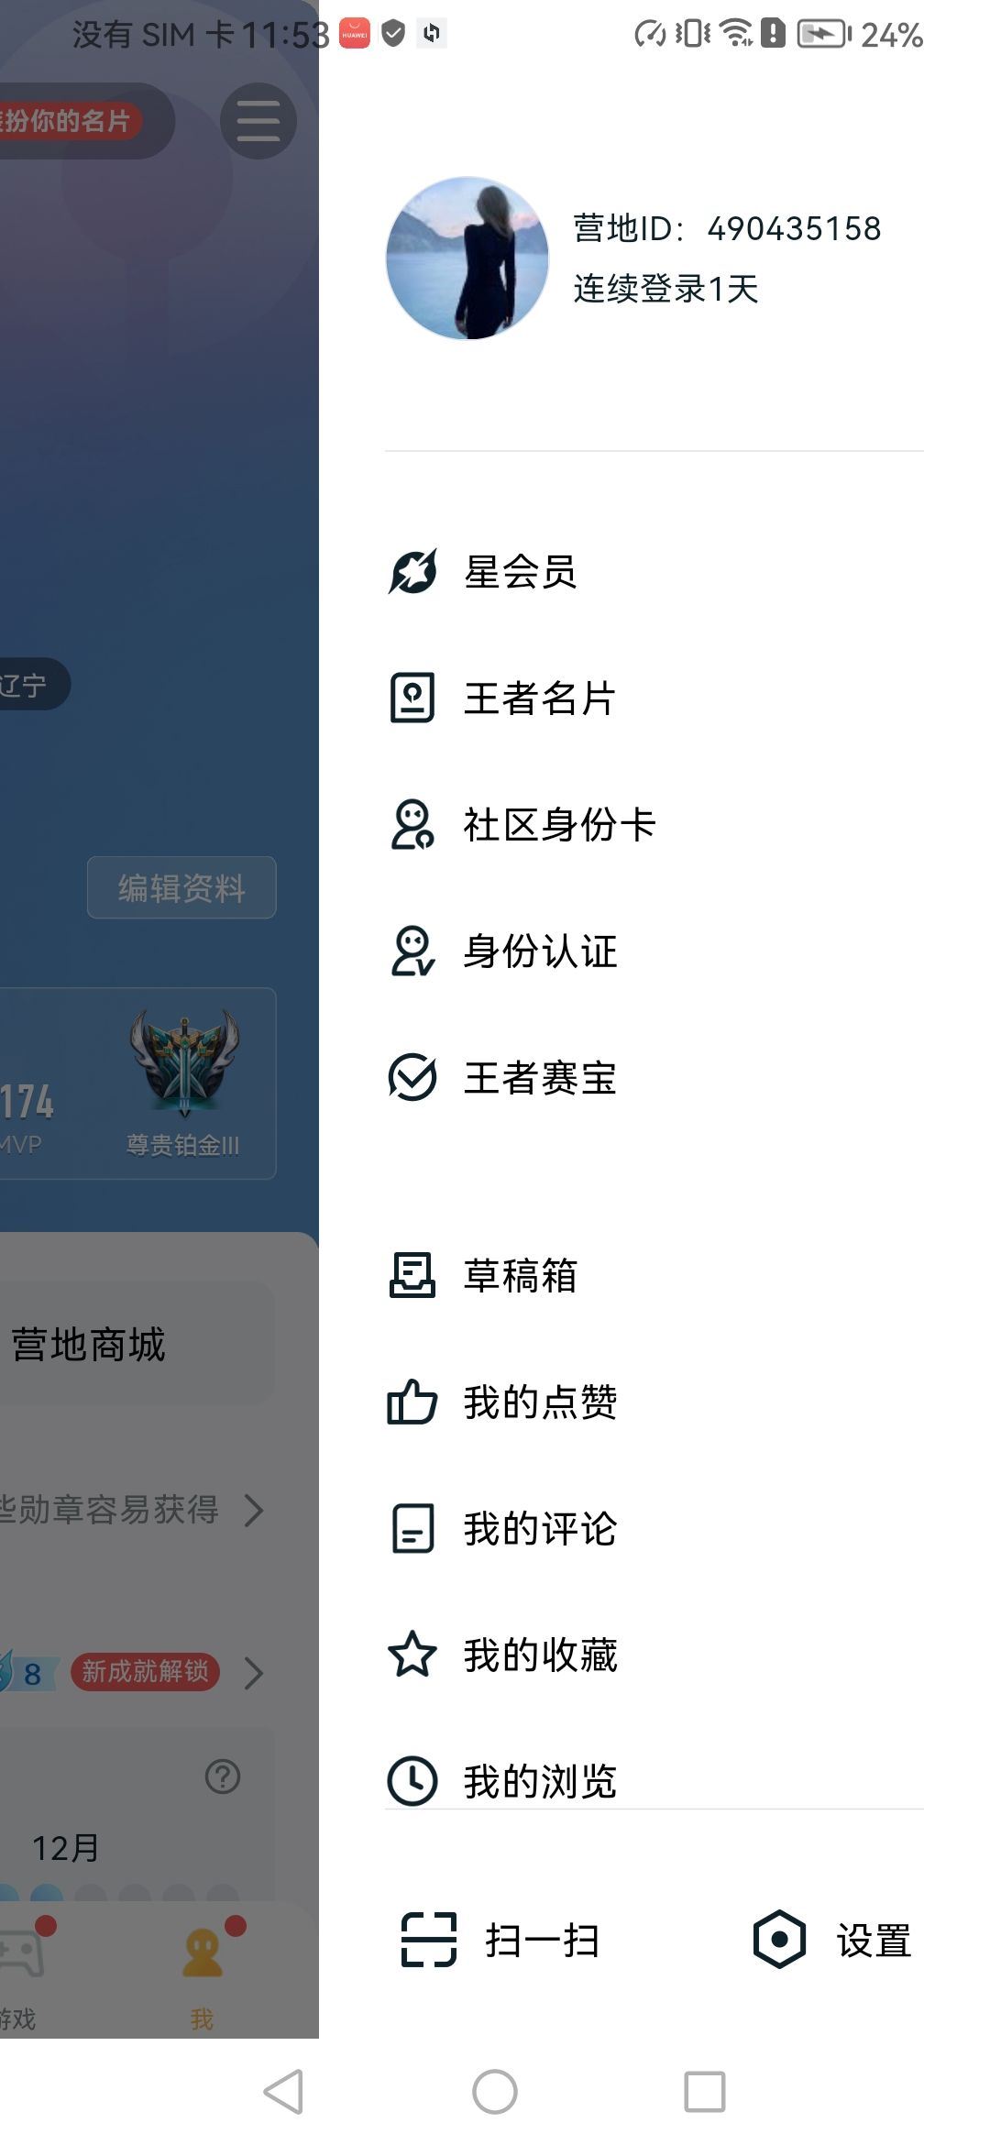Viewport: 990px width, 2145px height.
Task: View 我的点赞 thumbs-up icon
Action: click(x=412, y=1402)
